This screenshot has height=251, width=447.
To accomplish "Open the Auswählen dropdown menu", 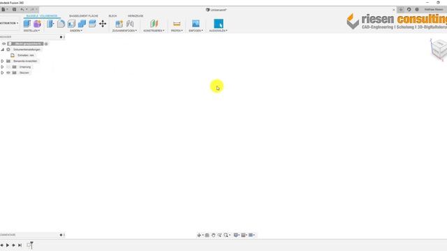I will (x=219, y=31).
